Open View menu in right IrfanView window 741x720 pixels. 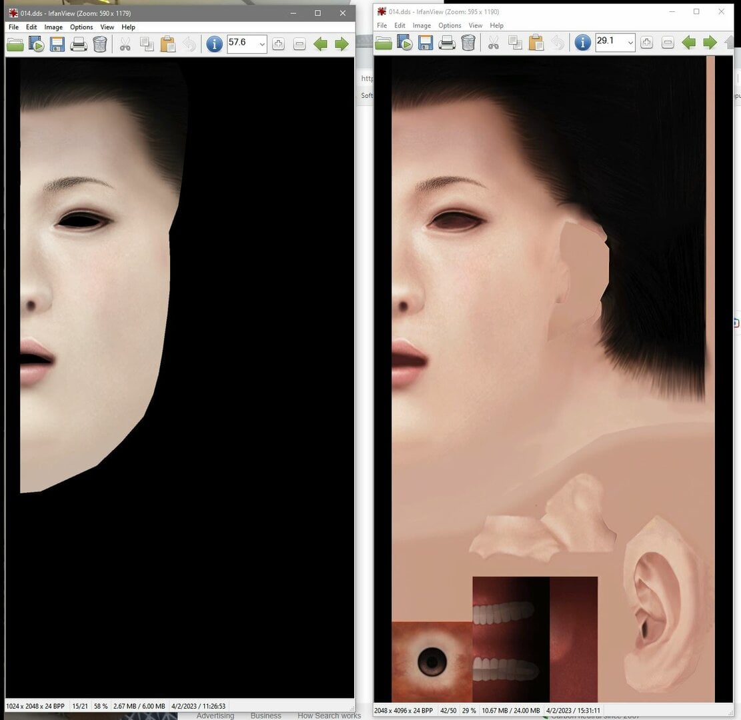(x=476, y=25)
